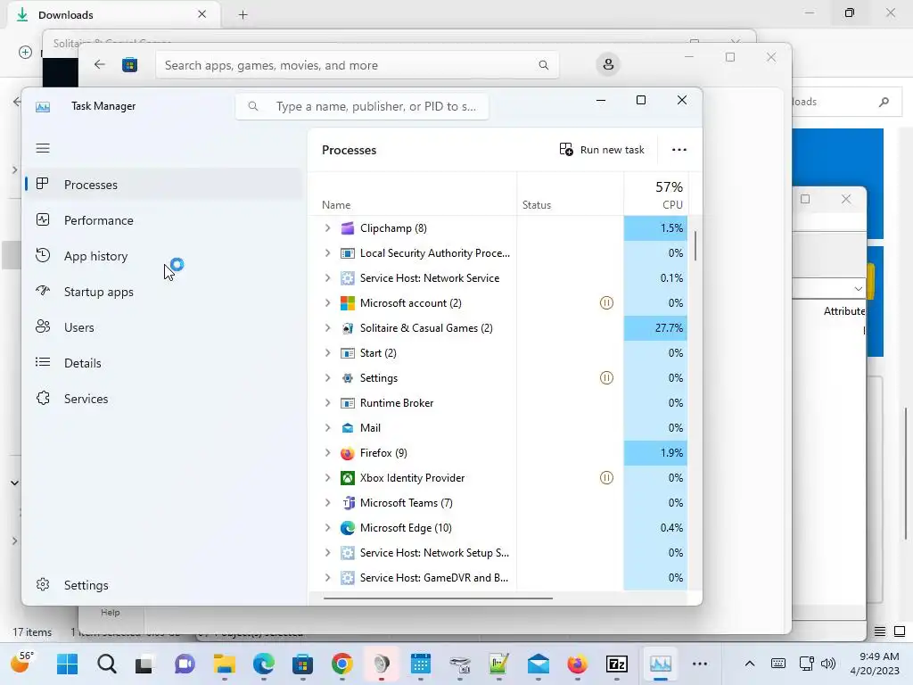Open File Explorer from the taskbar
Image resolution: width=913 pixels, height=685 pixels.
pos(224,664)
